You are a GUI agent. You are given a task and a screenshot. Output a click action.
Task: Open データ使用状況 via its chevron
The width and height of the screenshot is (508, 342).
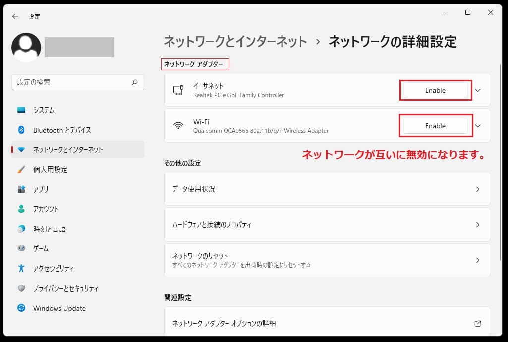pos(478,189)
